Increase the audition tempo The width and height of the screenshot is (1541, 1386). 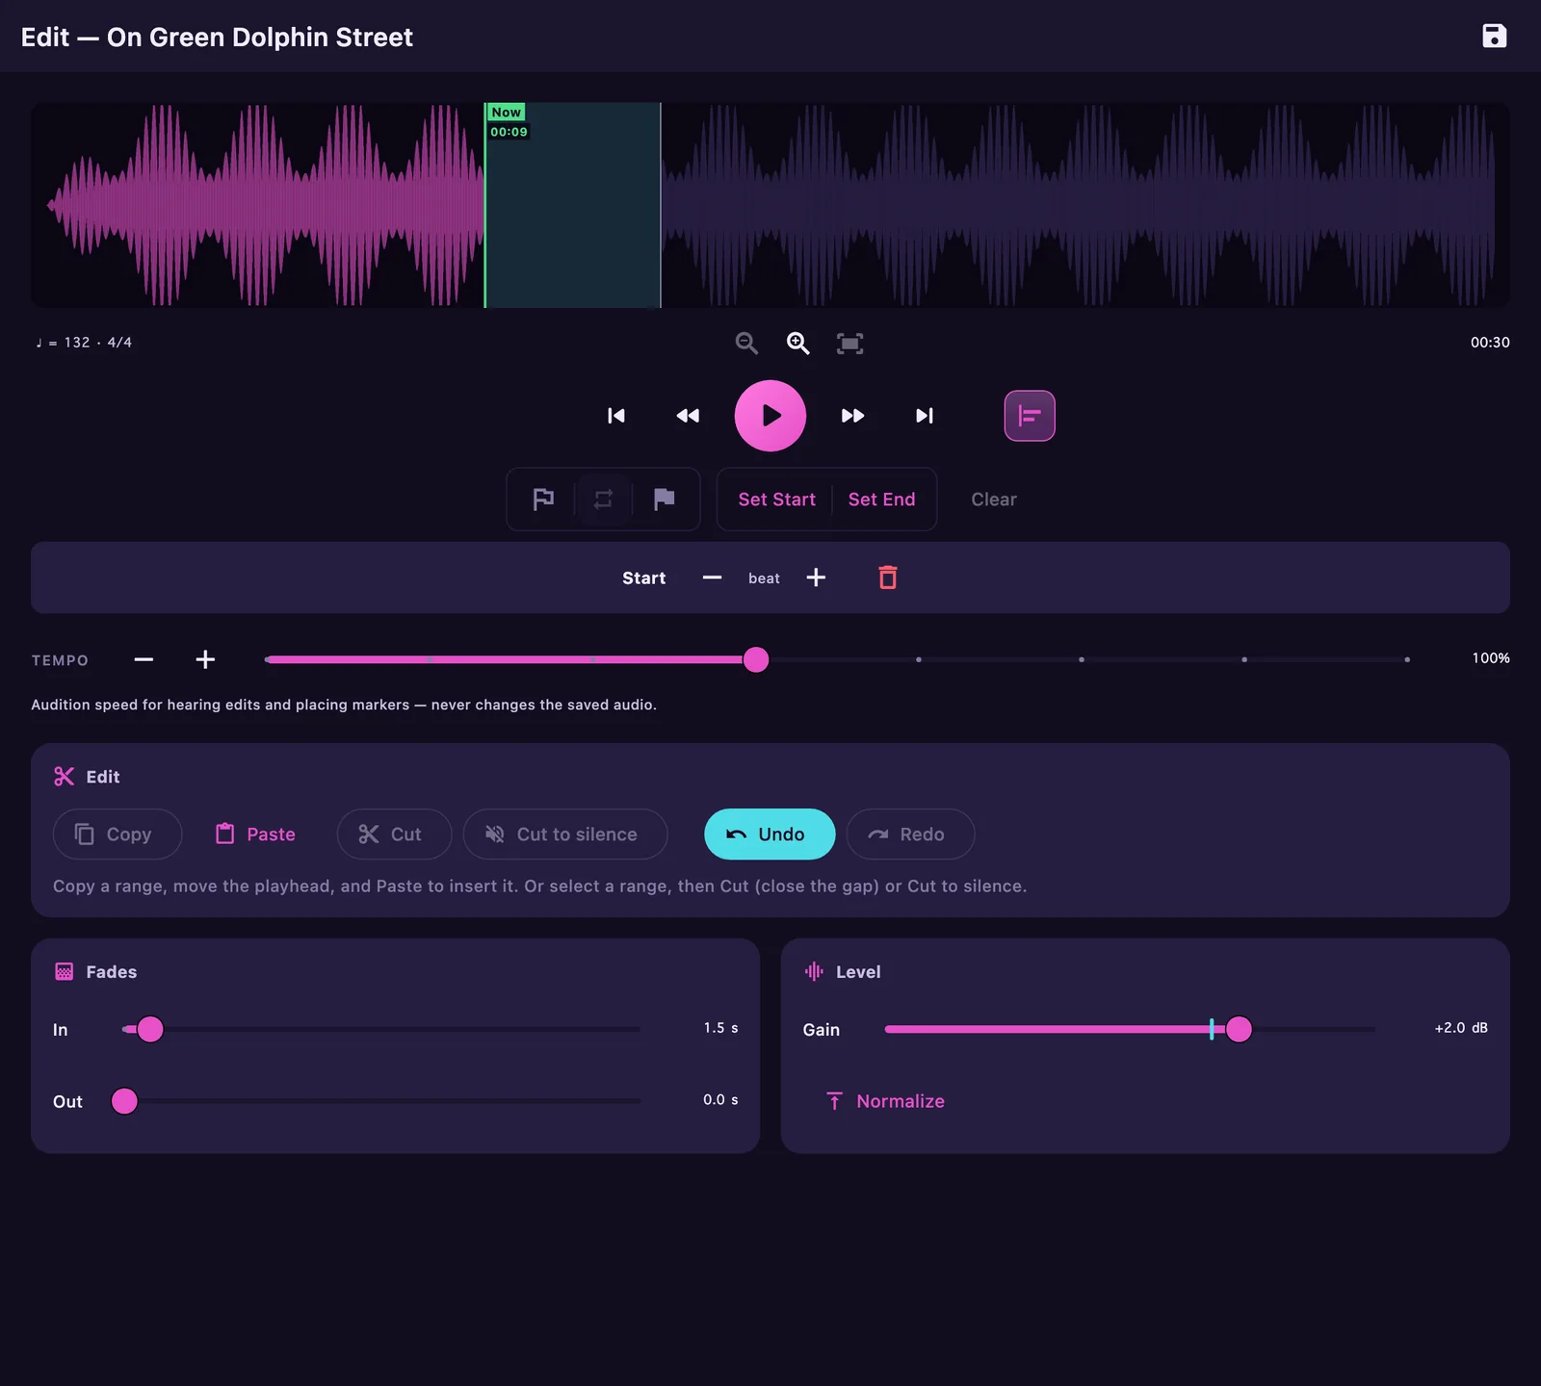coord(205,659)
